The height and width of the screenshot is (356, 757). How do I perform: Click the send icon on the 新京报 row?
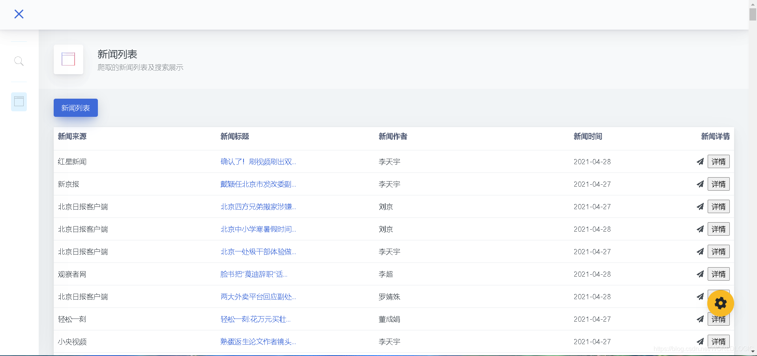point(700,184)
